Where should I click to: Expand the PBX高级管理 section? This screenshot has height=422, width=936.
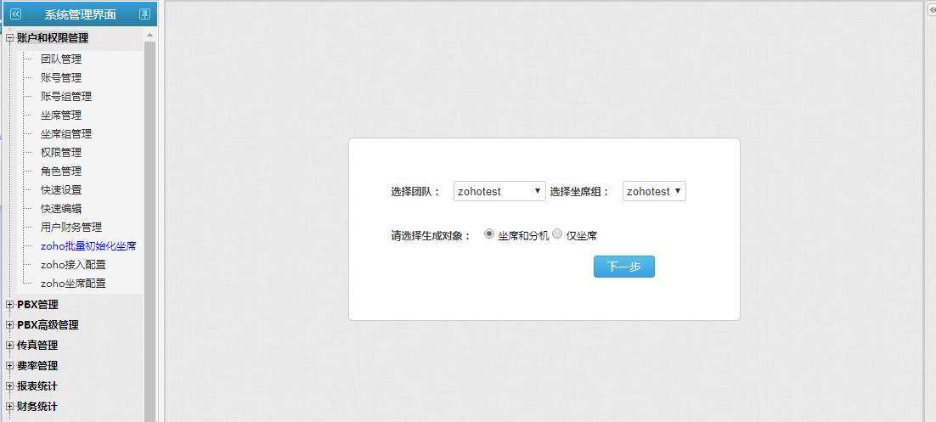pos(9,325)
